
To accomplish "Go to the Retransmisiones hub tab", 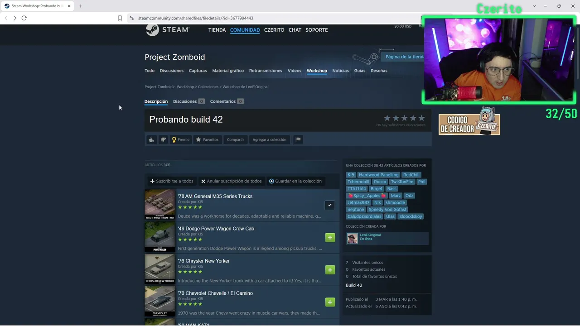I will coord(266,71).
